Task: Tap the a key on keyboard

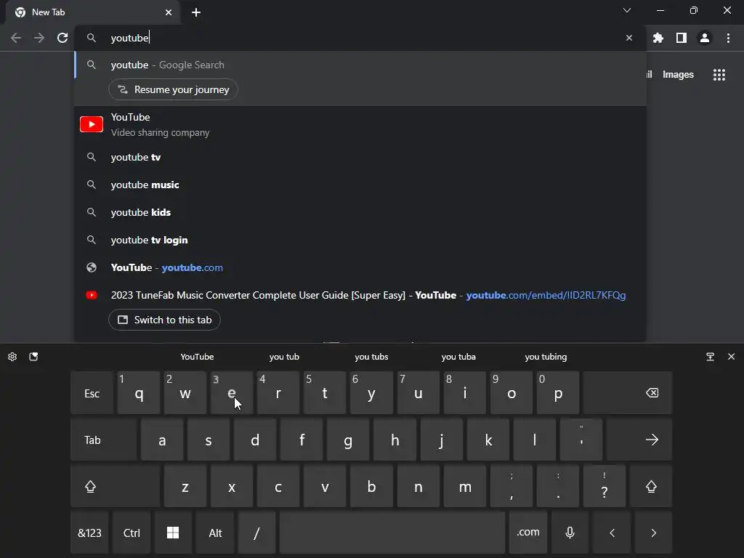Action: (162, 440)
